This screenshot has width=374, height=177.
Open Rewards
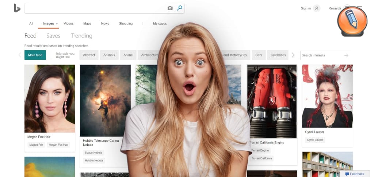click(x=335, y=8)
